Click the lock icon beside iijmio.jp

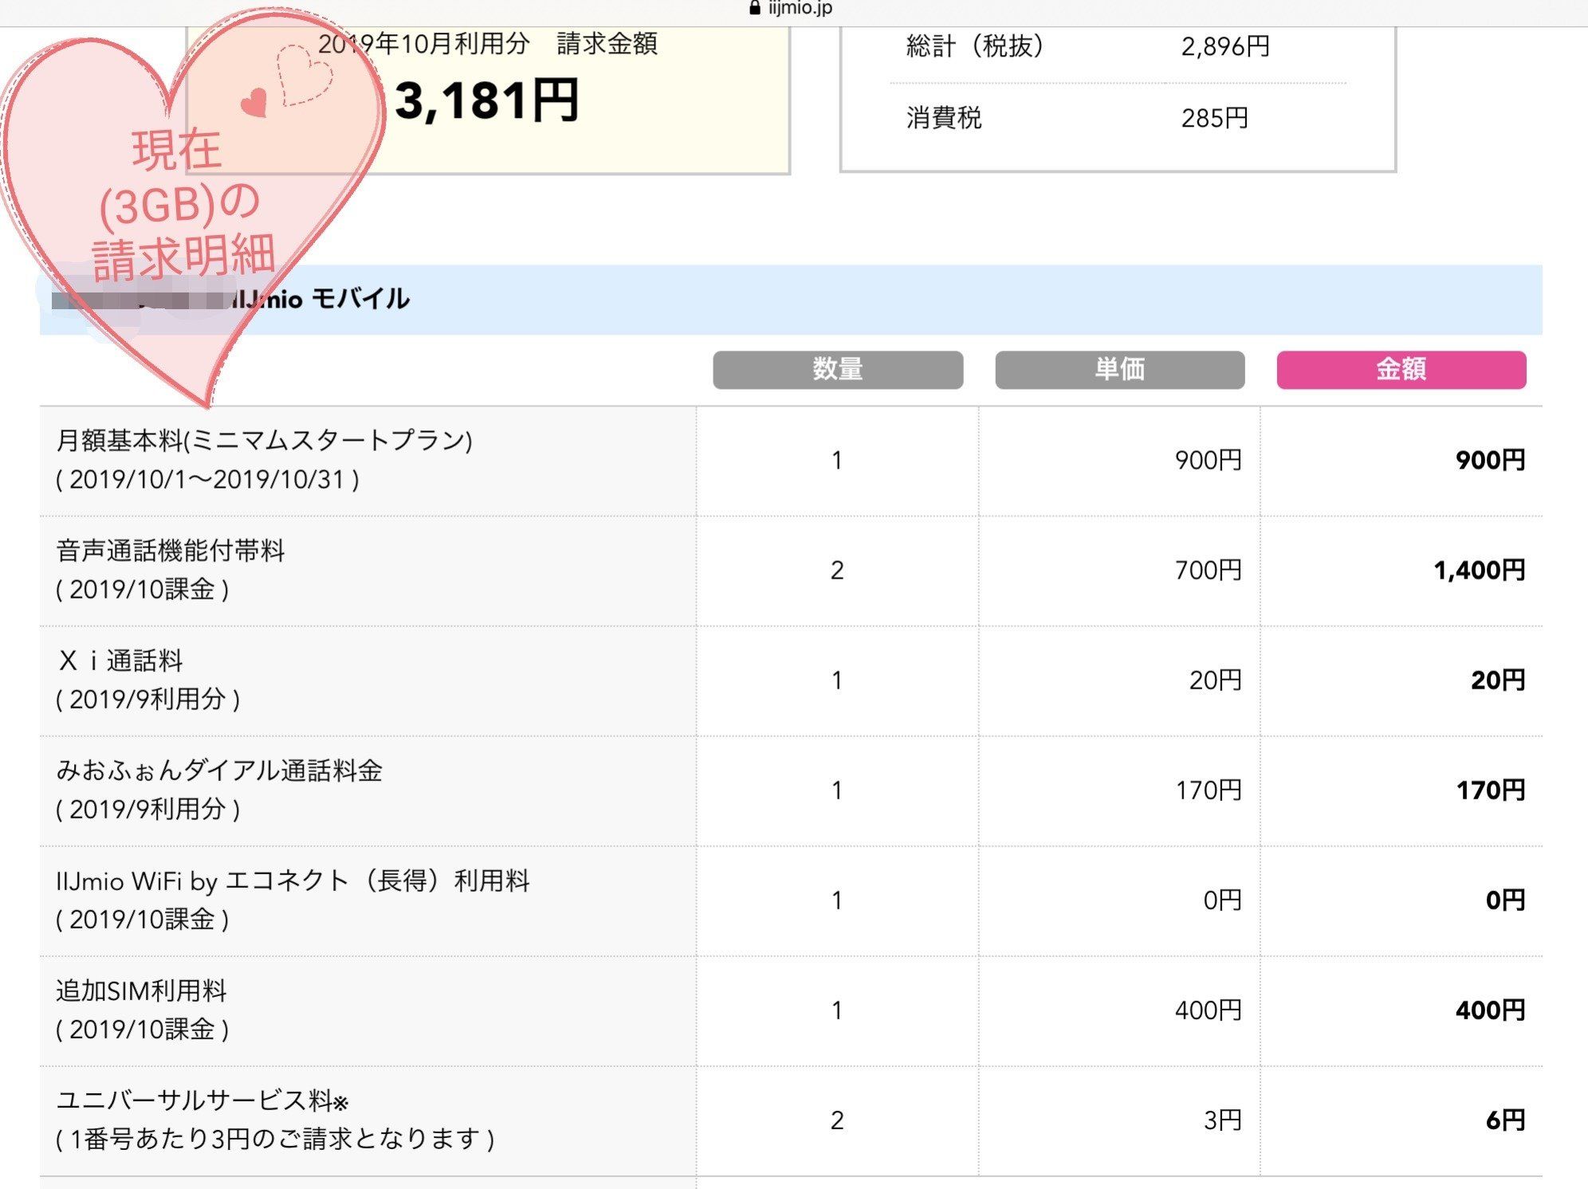(754, 8)
